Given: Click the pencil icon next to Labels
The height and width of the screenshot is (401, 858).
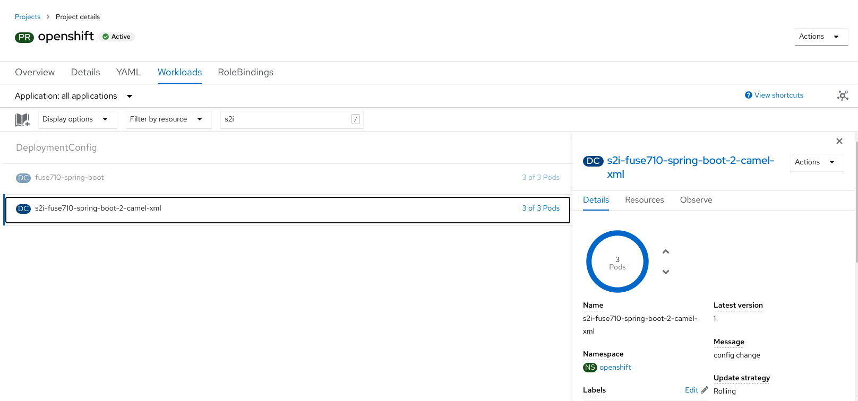Looking at the screenshot, I should pyautogui.click(x=705, y=390).
